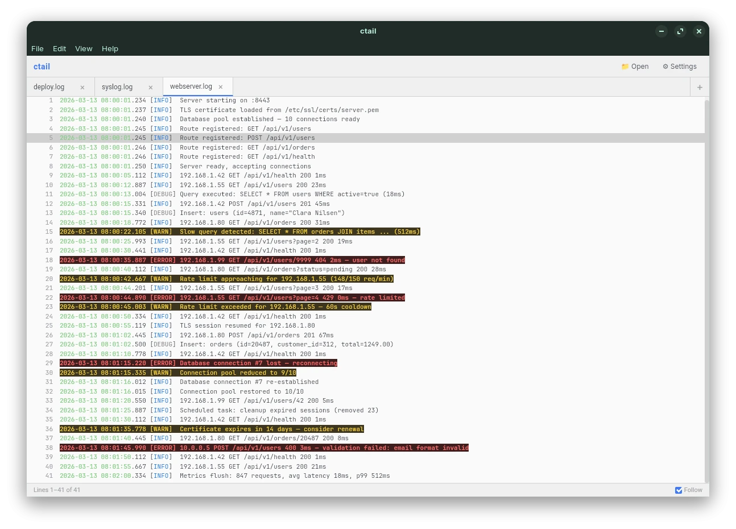736x529 pixels.
Task: Select line 'GET /api/v1/users?page=2 200 19ms'
Action: click(x=366, y=241)
